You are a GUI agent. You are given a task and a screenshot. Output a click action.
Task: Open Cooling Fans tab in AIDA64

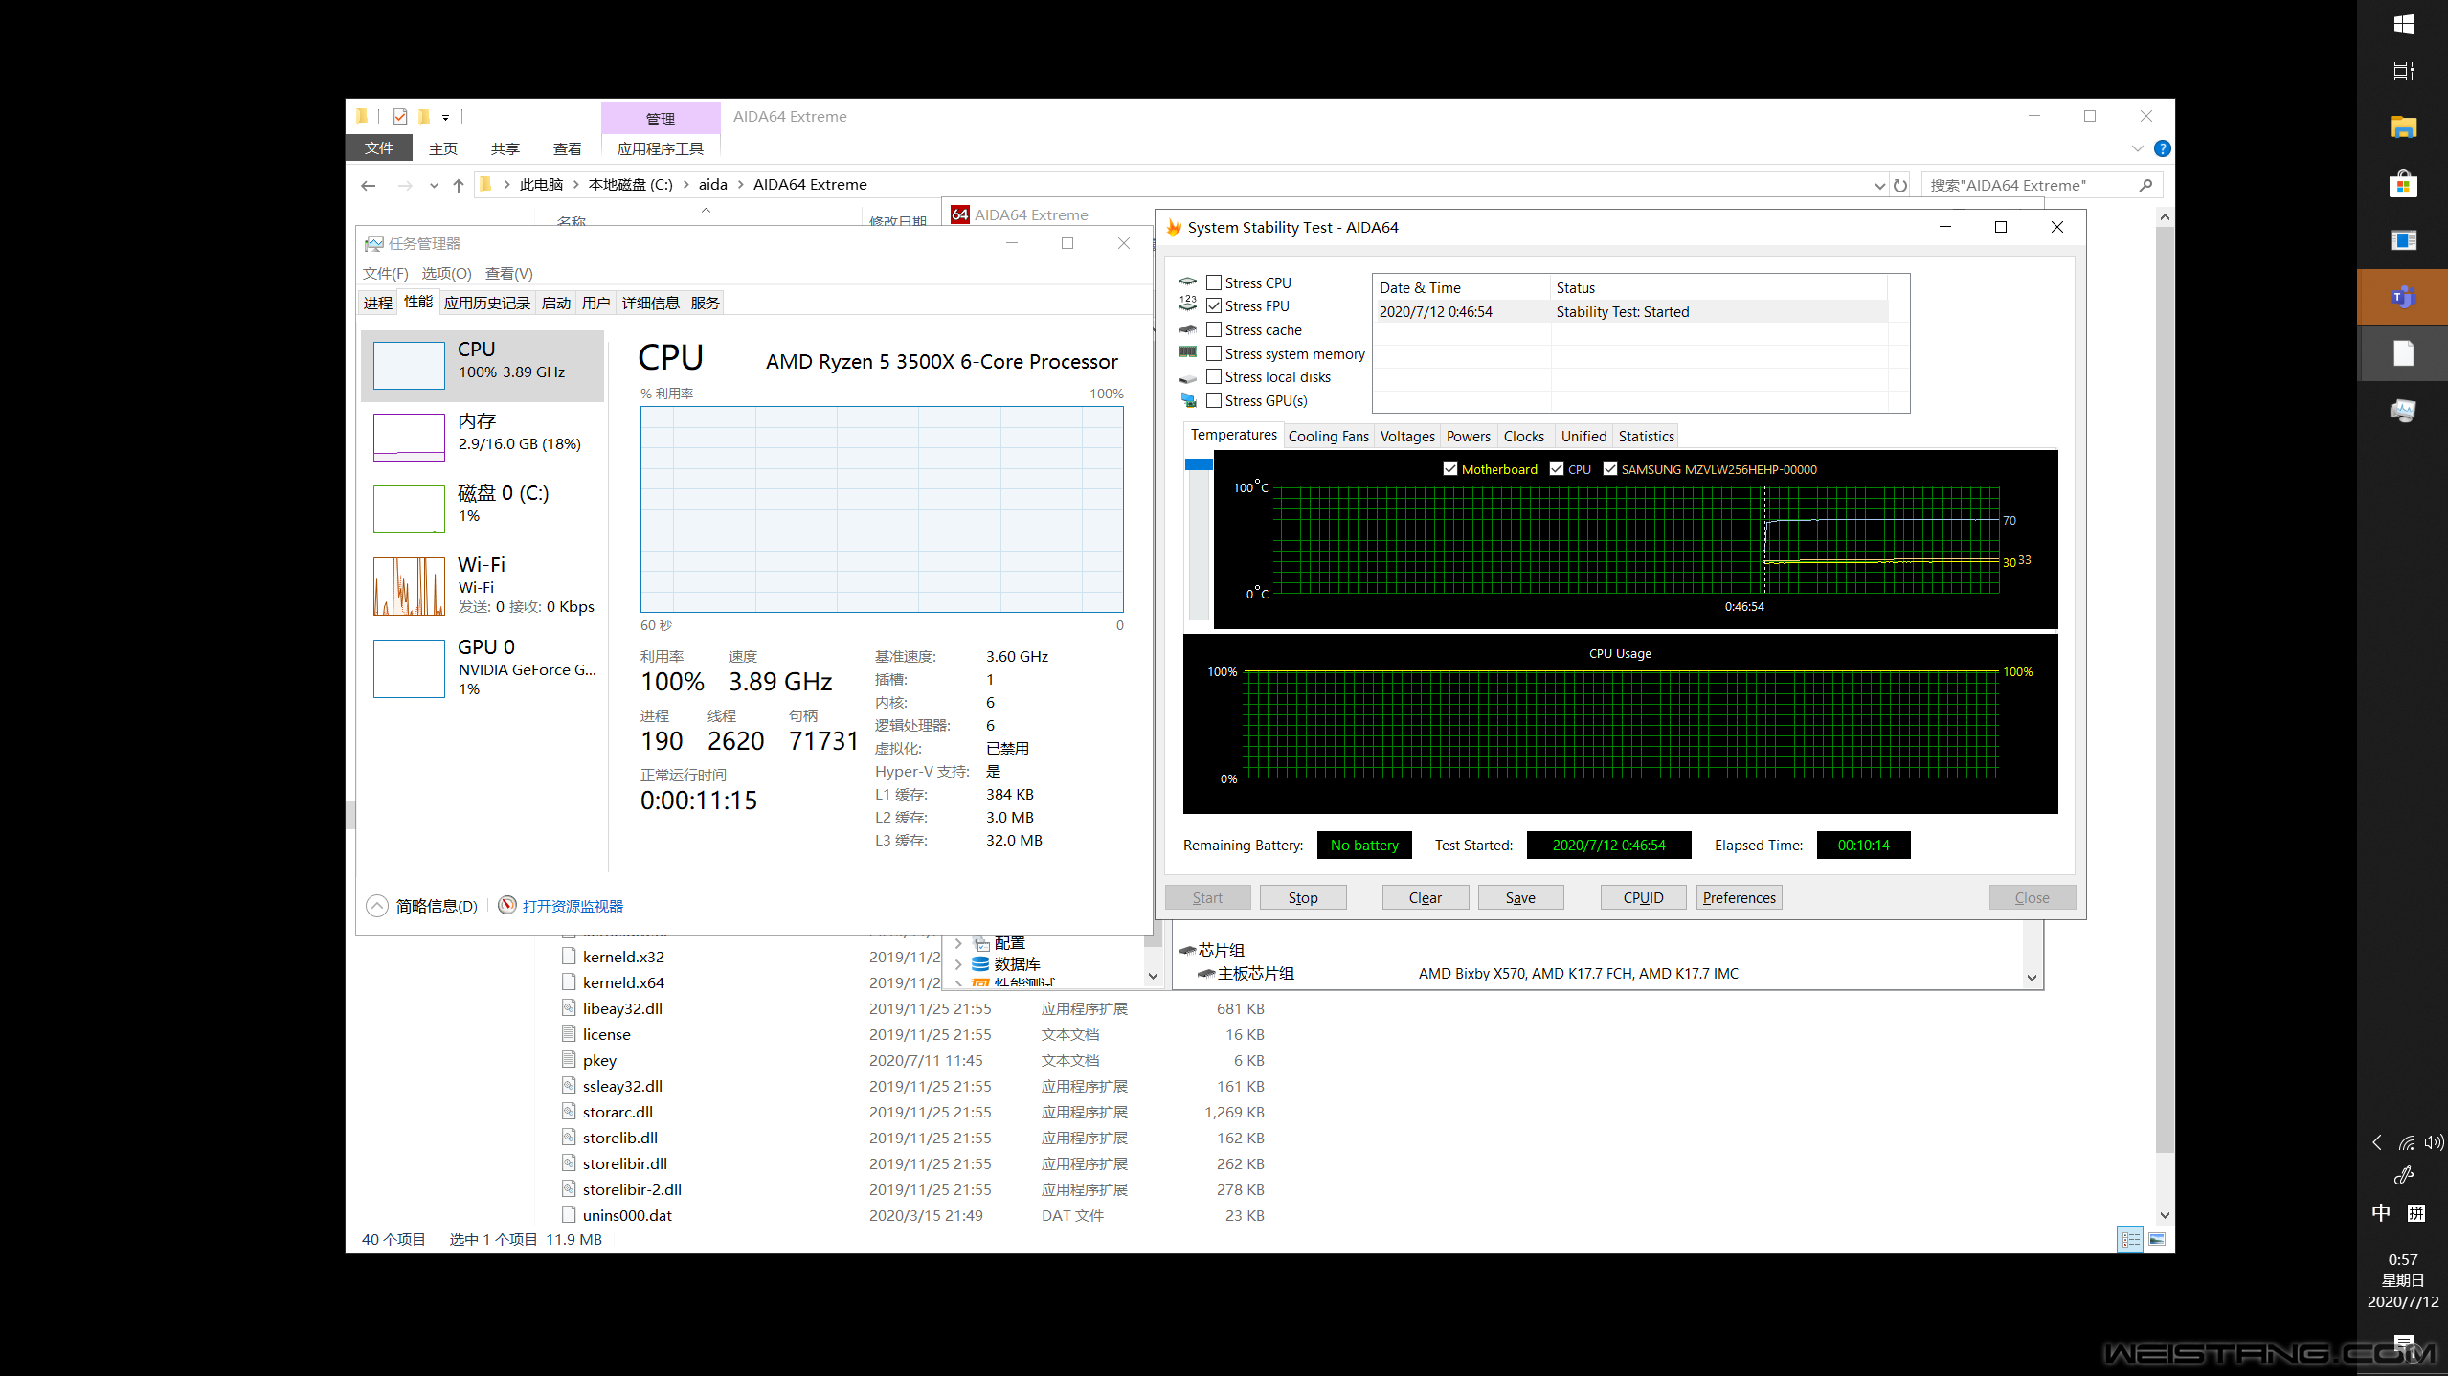[1325, 436]
